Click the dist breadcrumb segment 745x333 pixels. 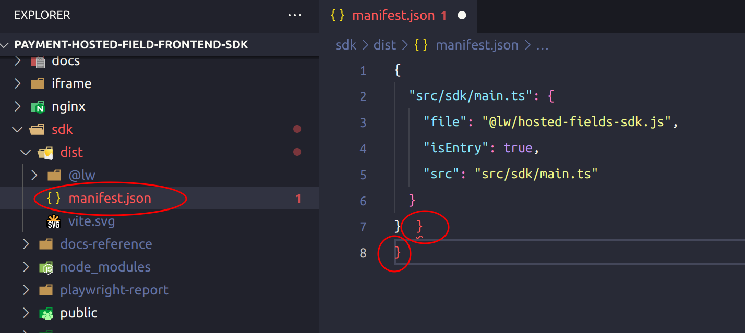point(384,45)
